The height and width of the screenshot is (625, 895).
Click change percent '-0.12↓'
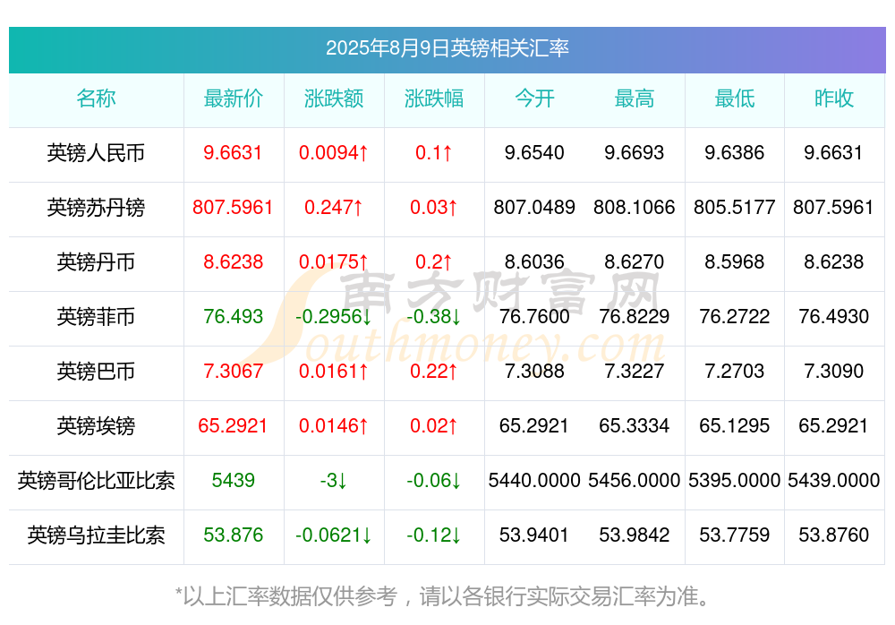434,535
